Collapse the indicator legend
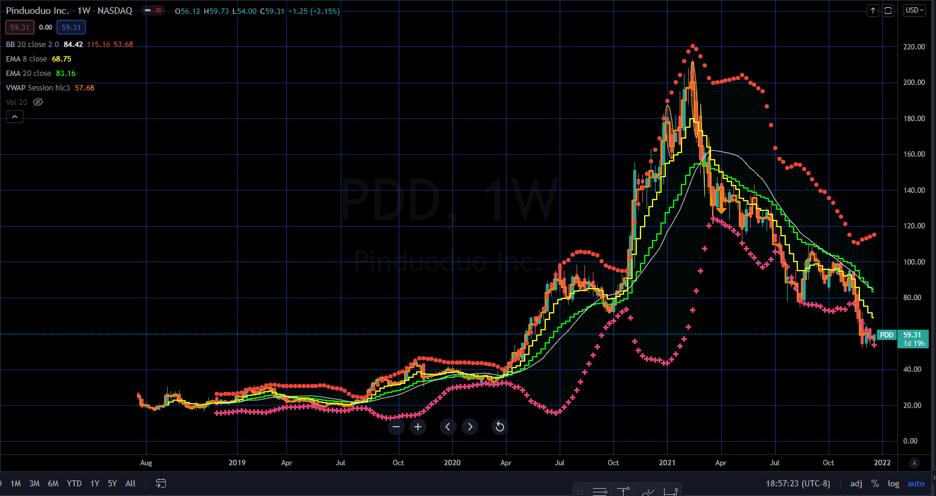The height and width of the screenshot is (496, 936). coord(14,117)
